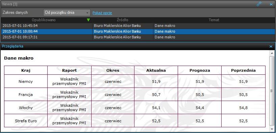The image size is (276, 133).
Task: Click Wskaźnik przemysłowy PMI in Strefa Euro row
Action: pos(69,121)
